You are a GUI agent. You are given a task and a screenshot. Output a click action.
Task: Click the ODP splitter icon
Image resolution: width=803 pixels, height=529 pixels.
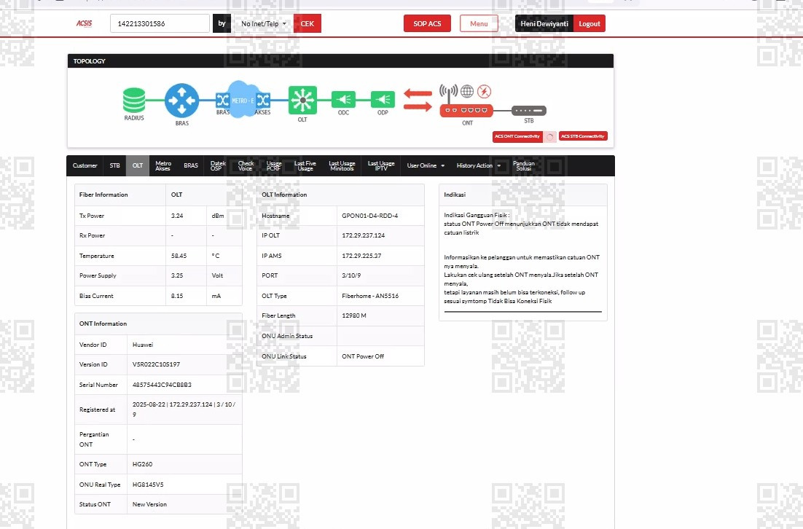tap(383, 99)
